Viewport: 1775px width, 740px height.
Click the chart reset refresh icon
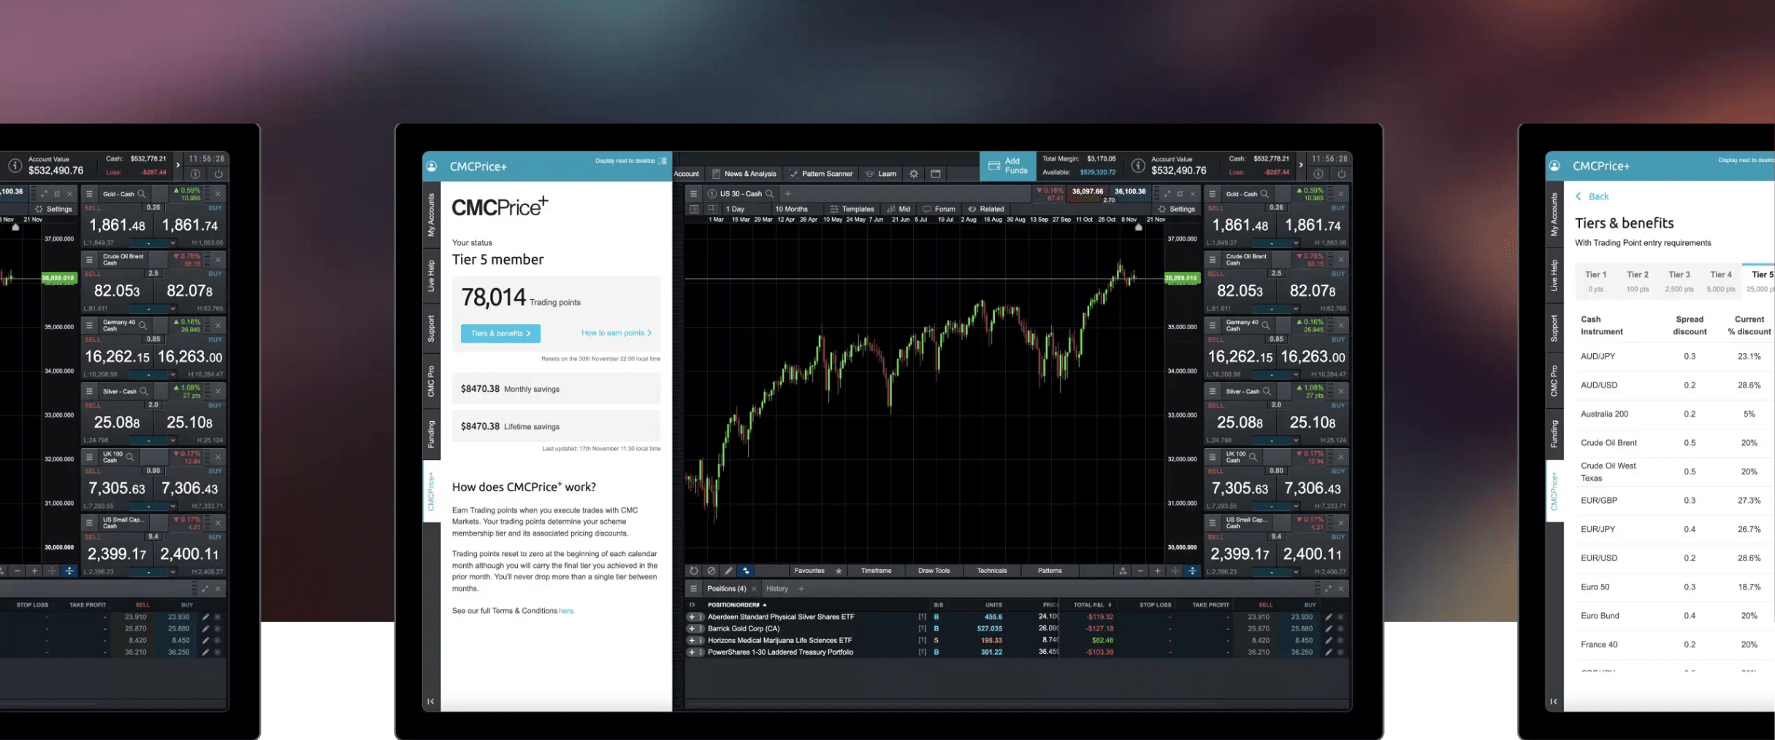(694, 571)
